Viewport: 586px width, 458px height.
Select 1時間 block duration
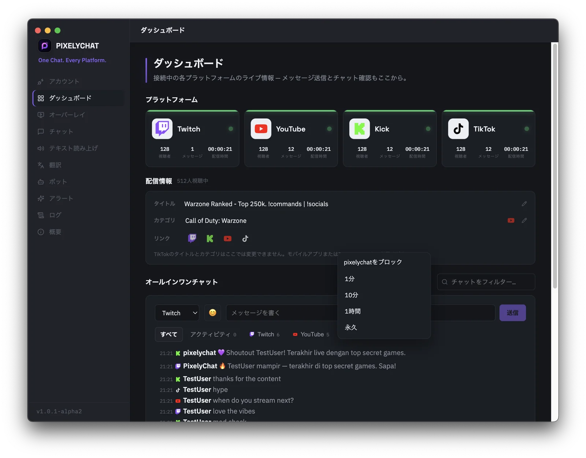pyautogui.click(x=384, y=311)
